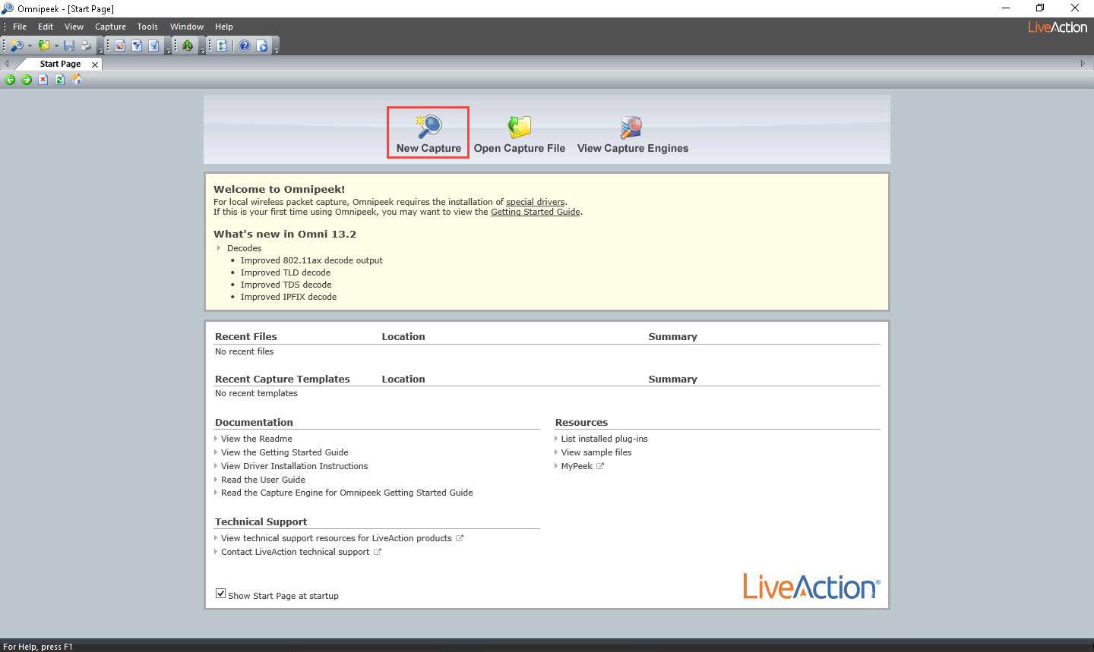Open the File menu
The width and height of the screenshot is (1094, 652).
click(x=20, y=27)
